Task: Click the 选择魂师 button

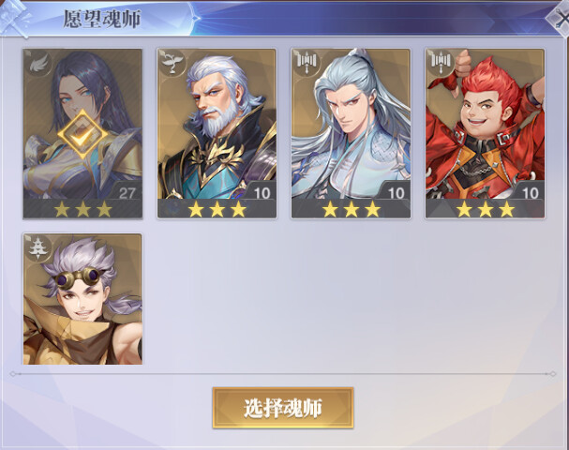Action: pyautogui.click(x=283, y=408)
